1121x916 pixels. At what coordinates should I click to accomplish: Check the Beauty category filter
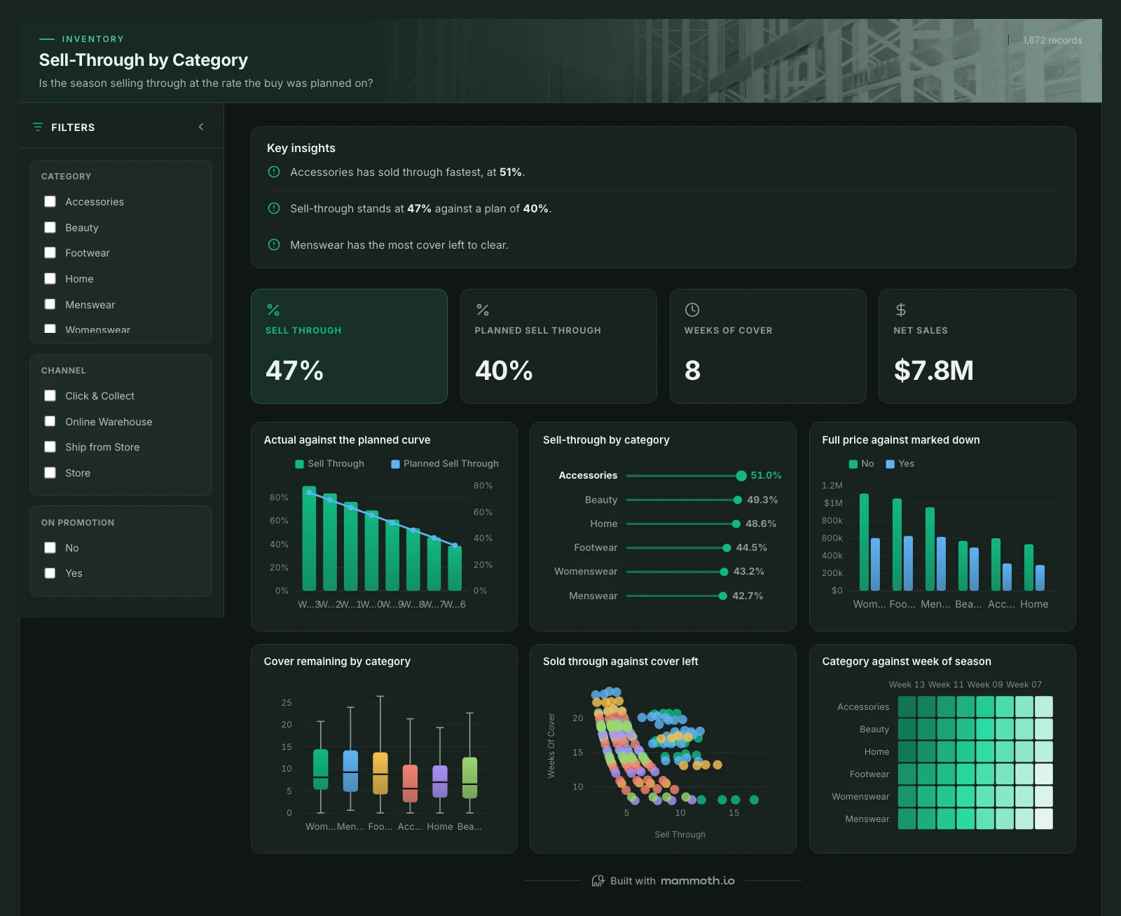coord(50,228)
